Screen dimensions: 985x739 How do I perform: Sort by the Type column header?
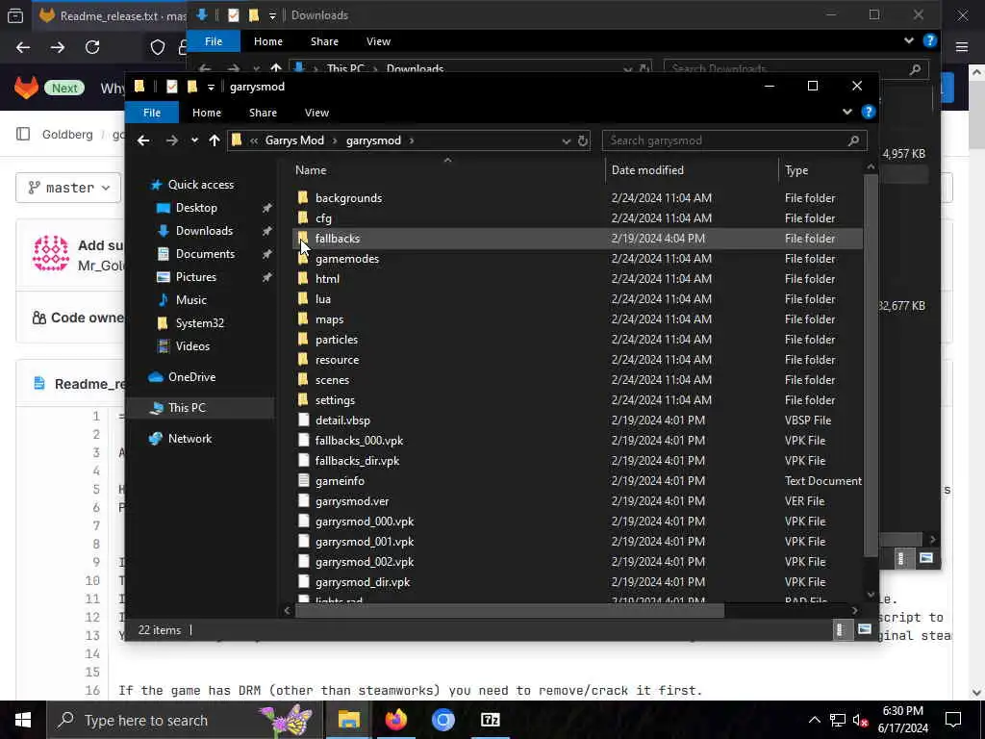coord(796,170)
